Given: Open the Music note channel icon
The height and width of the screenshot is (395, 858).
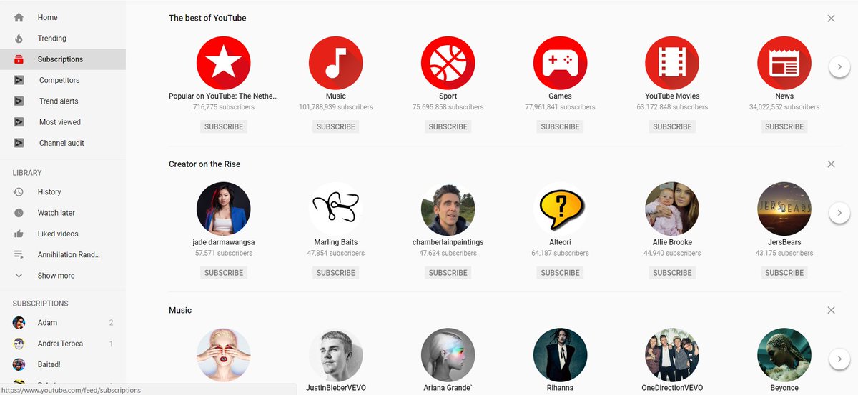Looking at the screenshot, I should tap(336, 63).
